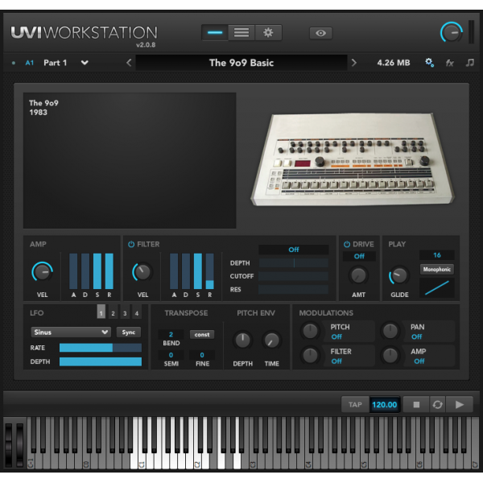Go to next preset arrow

click(354, 63)
